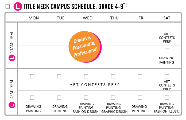The height and width of the screenshot is (120, 186).
Task: Select Monday Drawing Painting checkbox
Action: click(x=32, y=98)
